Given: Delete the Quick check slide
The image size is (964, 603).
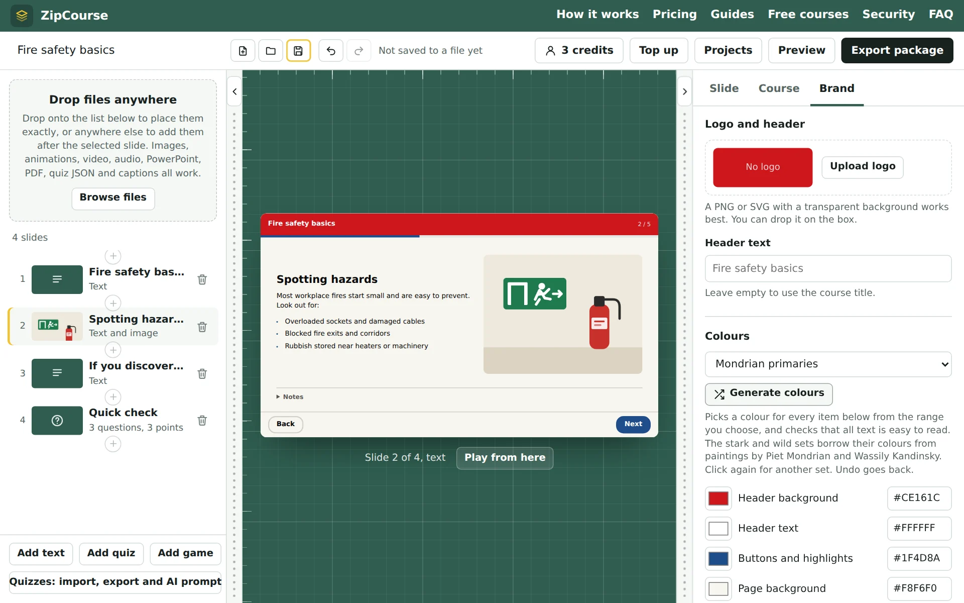Looking at the screenshot, I should [x=202, y=421].
